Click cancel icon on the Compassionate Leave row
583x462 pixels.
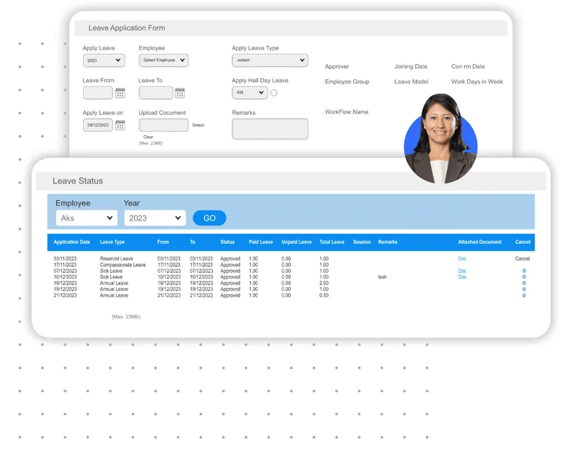click(525, 264)
